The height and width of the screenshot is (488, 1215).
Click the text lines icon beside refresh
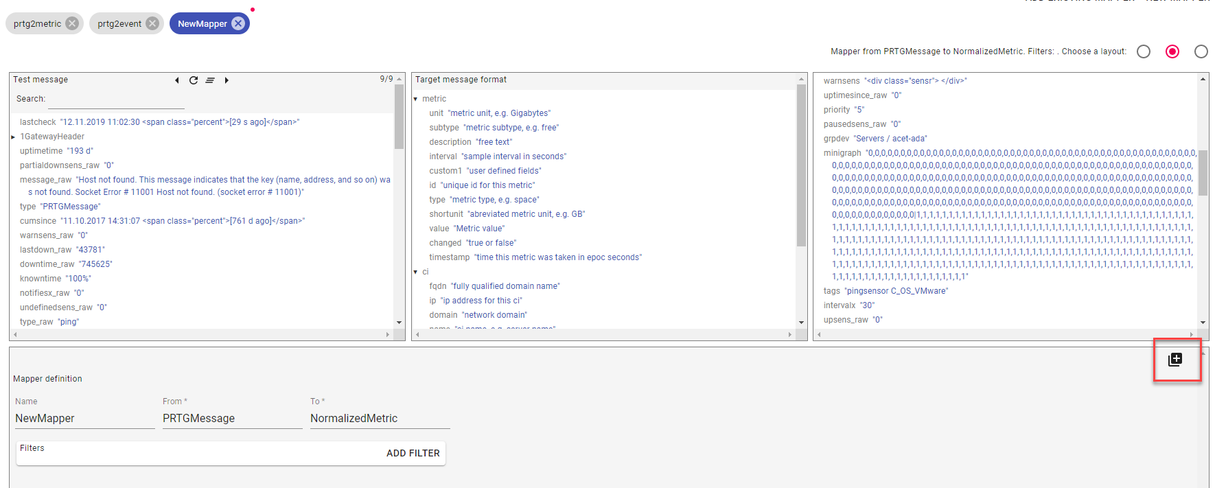(x=210, y=80)
